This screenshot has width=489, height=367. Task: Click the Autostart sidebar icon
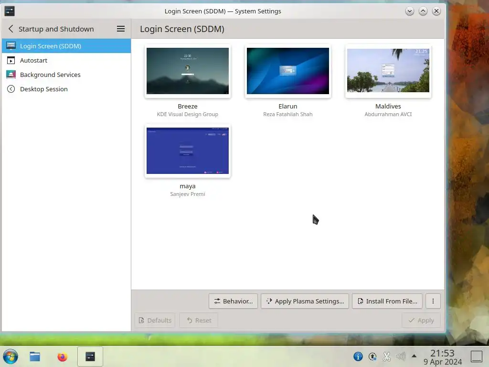coord(11,60)
